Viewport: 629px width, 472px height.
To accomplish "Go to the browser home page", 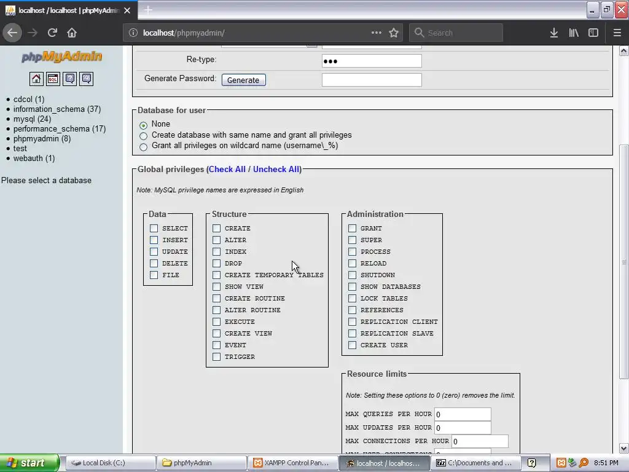I will click(x=72, y=33).
